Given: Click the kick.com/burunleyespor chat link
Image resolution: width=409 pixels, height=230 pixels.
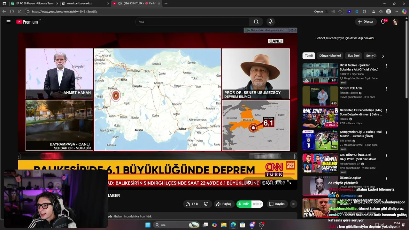Looking at the screenshot, I should coord(380,202).
